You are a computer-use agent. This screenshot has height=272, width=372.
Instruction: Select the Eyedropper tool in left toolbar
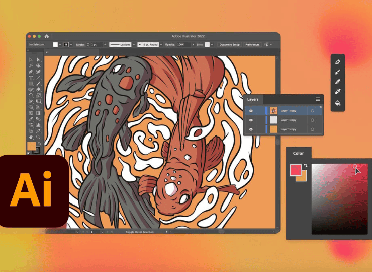pyautogui.click(x=31, y=119)
